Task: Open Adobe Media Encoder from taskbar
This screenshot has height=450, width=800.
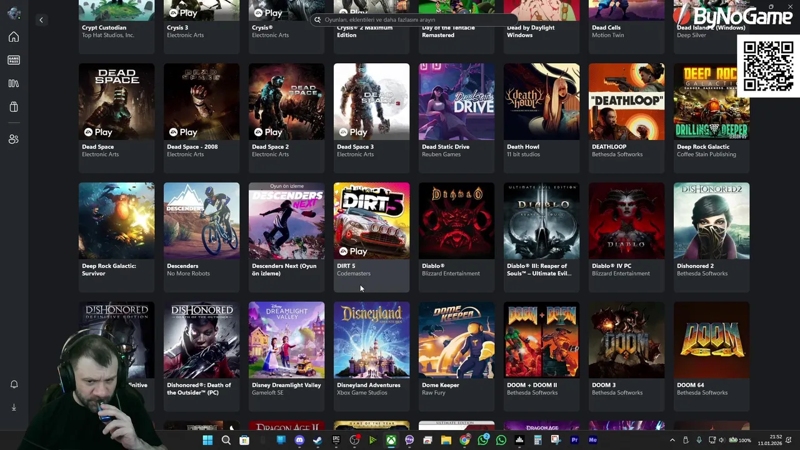Action: point(593,440)
